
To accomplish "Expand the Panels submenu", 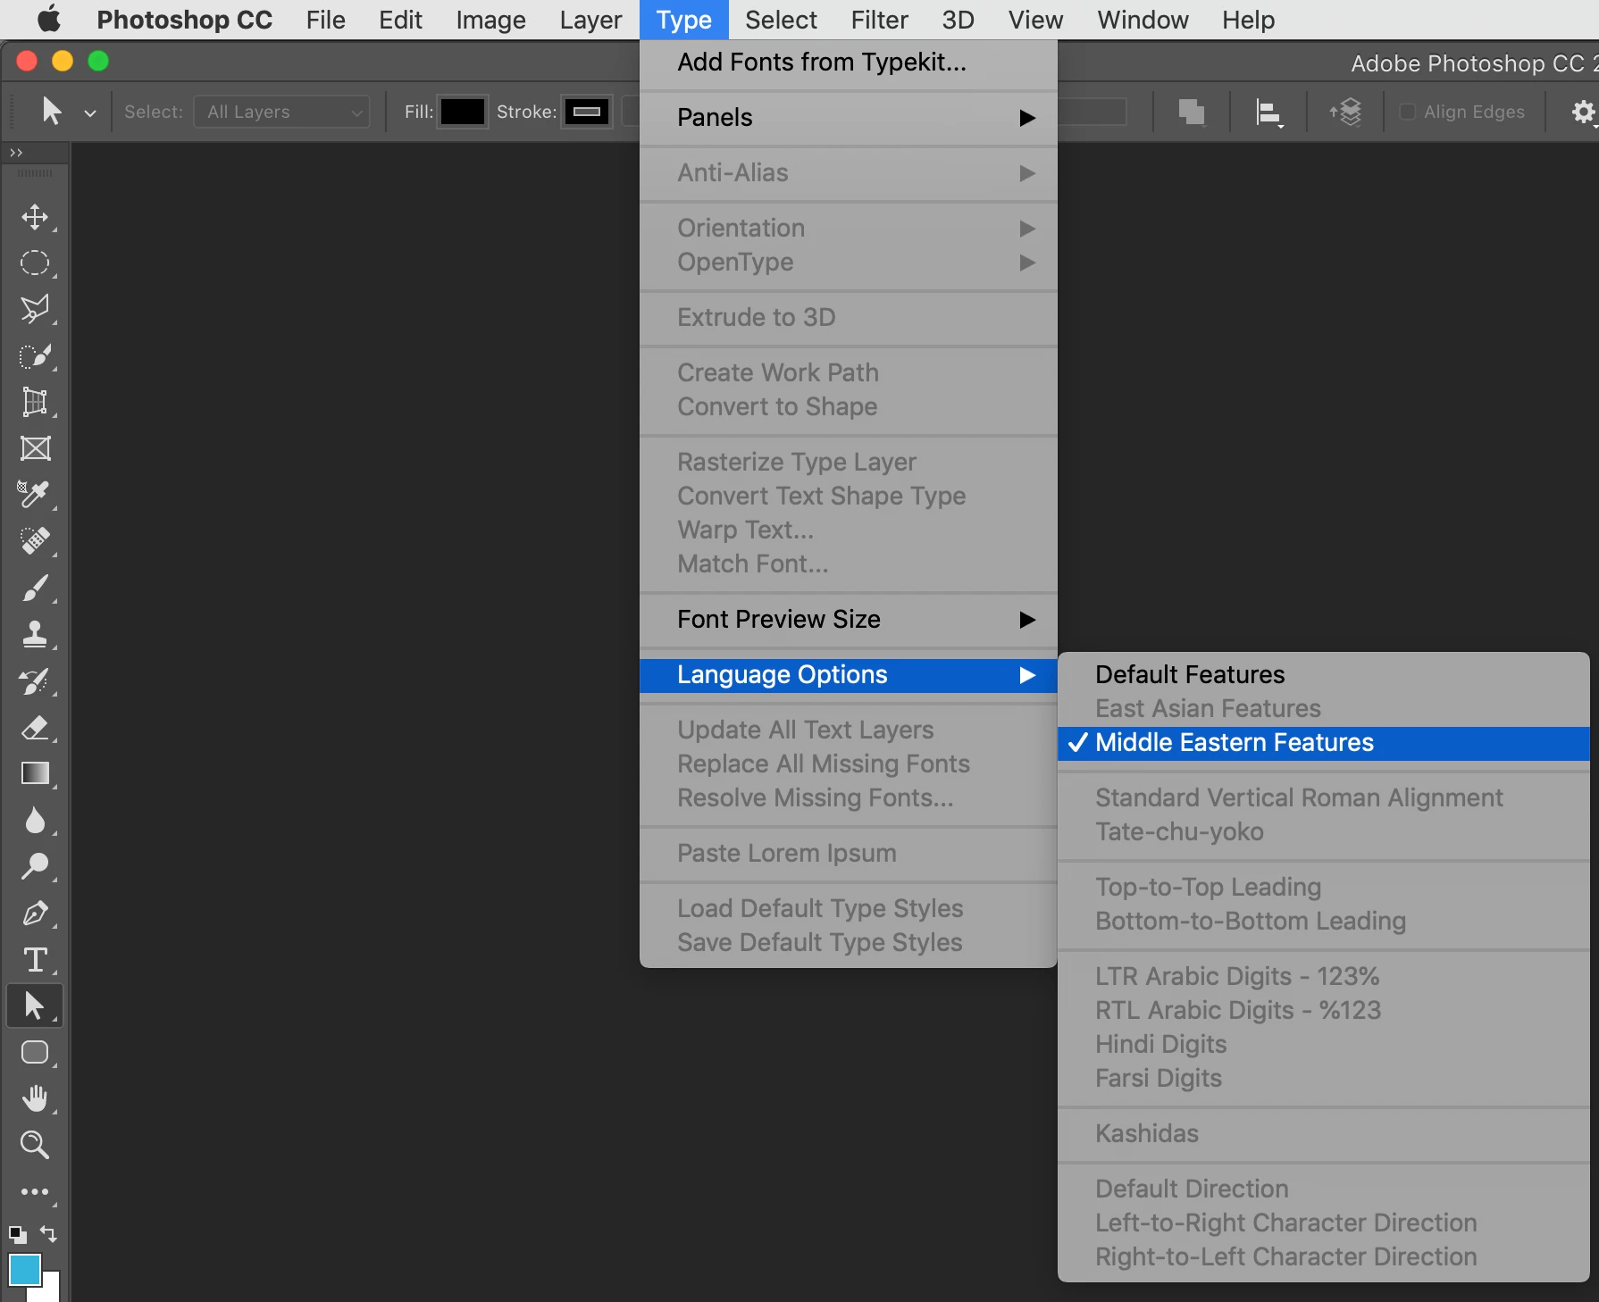I will (x=849, y=118).
